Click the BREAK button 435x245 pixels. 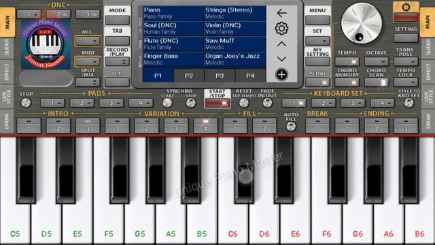317,125
